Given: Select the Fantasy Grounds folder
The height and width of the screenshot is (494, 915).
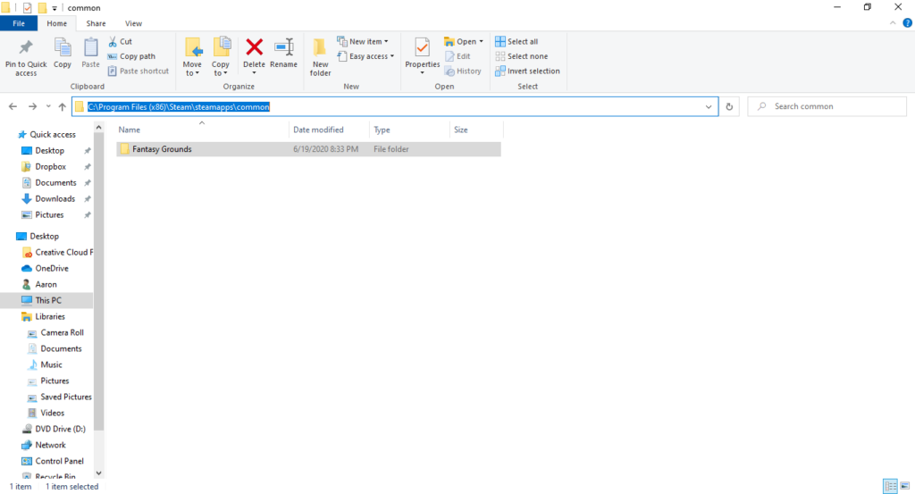Looking at the screenshot, I should 308,149.
